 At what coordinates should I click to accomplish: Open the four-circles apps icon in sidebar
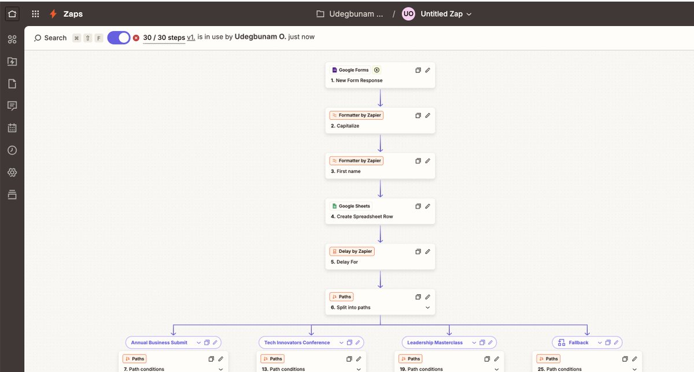[x=12, y=39]
